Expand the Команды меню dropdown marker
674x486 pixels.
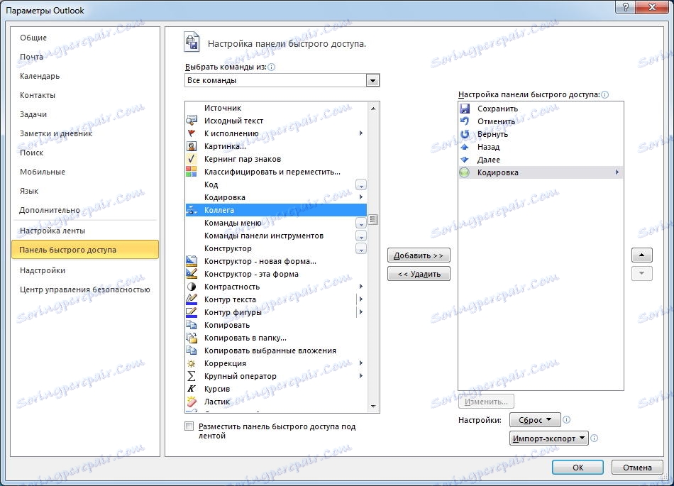pyautogui.click(x=361, y=223)
